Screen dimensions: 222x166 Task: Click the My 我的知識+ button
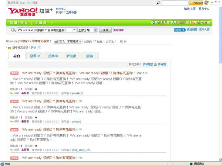point(199,23)
